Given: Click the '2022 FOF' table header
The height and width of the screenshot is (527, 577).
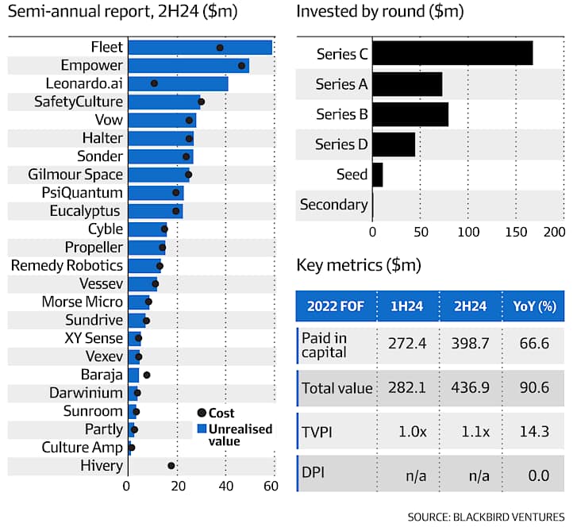Looking at the screenshot, I should tap(336, 306).
